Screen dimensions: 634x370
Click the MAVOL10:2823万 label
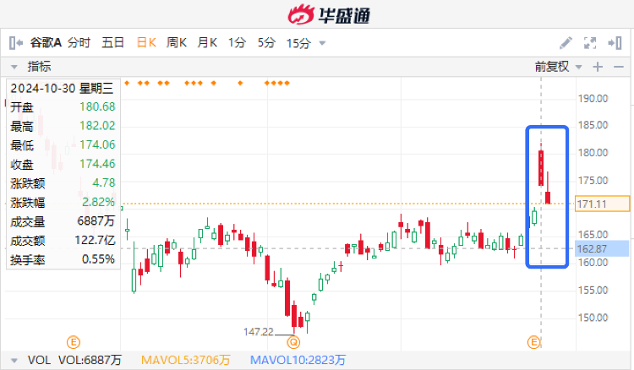(x=298, y=360)
